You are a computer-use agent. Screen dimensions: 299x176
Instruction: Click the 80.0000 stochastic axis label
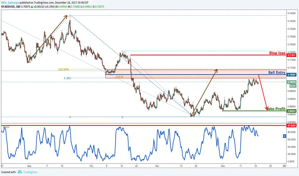(x=292, y=132)
